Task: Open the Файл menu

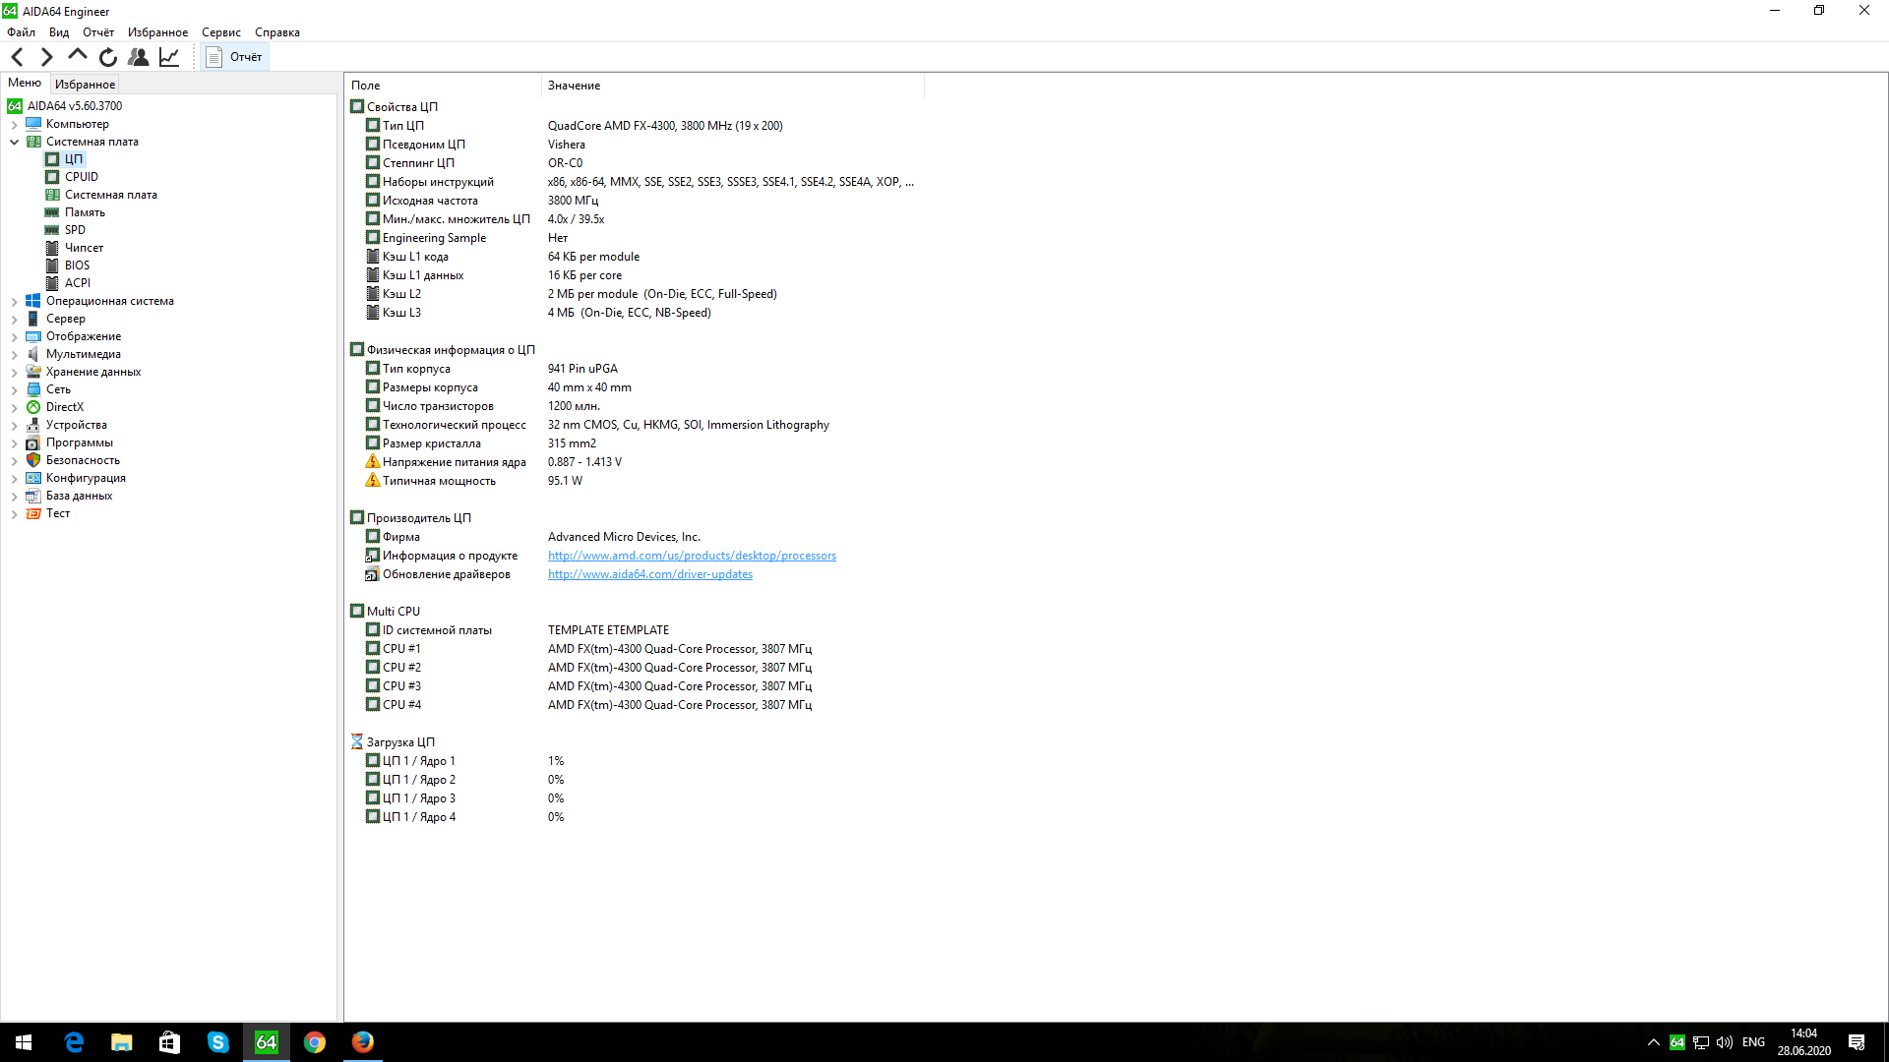Action: click(21, 32)
